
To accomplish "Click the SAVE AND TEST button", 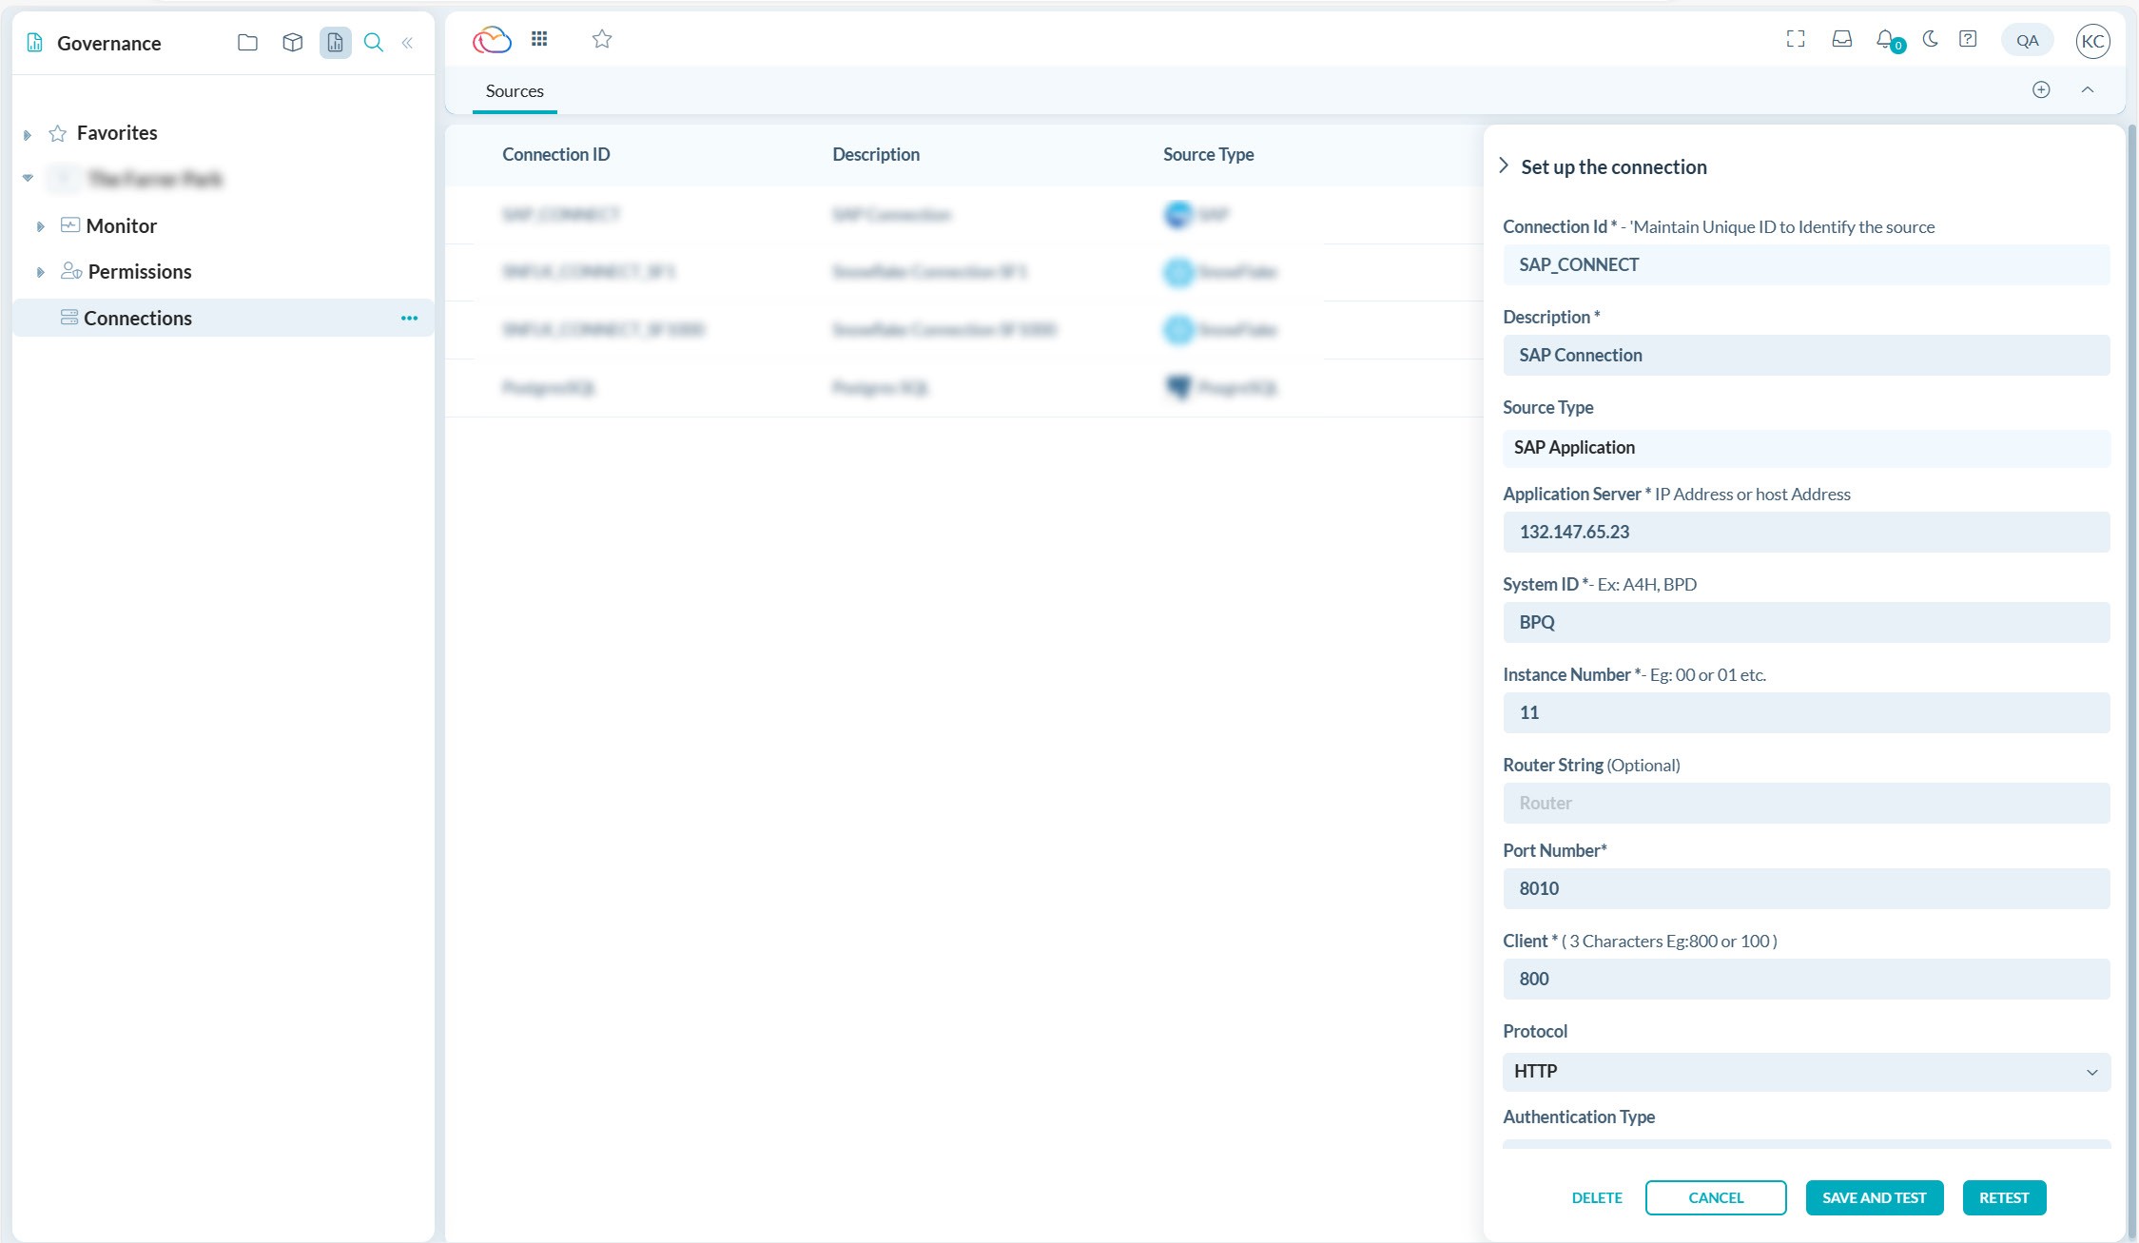I will pyautogui.click(x=1873, y=1197).
